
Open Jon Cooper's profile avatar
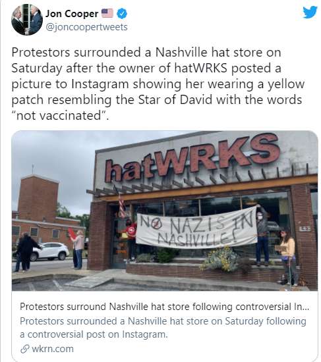pyautogui.click(x=27, y=20)
